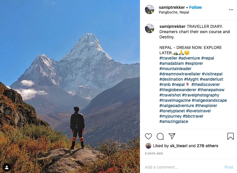
Task: Submit comment with the Post button
Action: pyautogui.click(x=229, y=167)
